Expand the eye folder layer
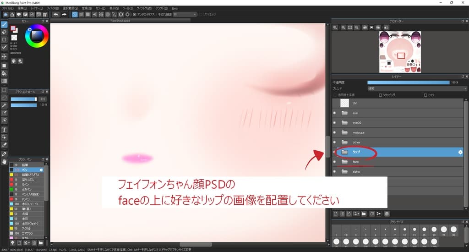This screenshot has height=252, width=469. (x=344, y=113)
